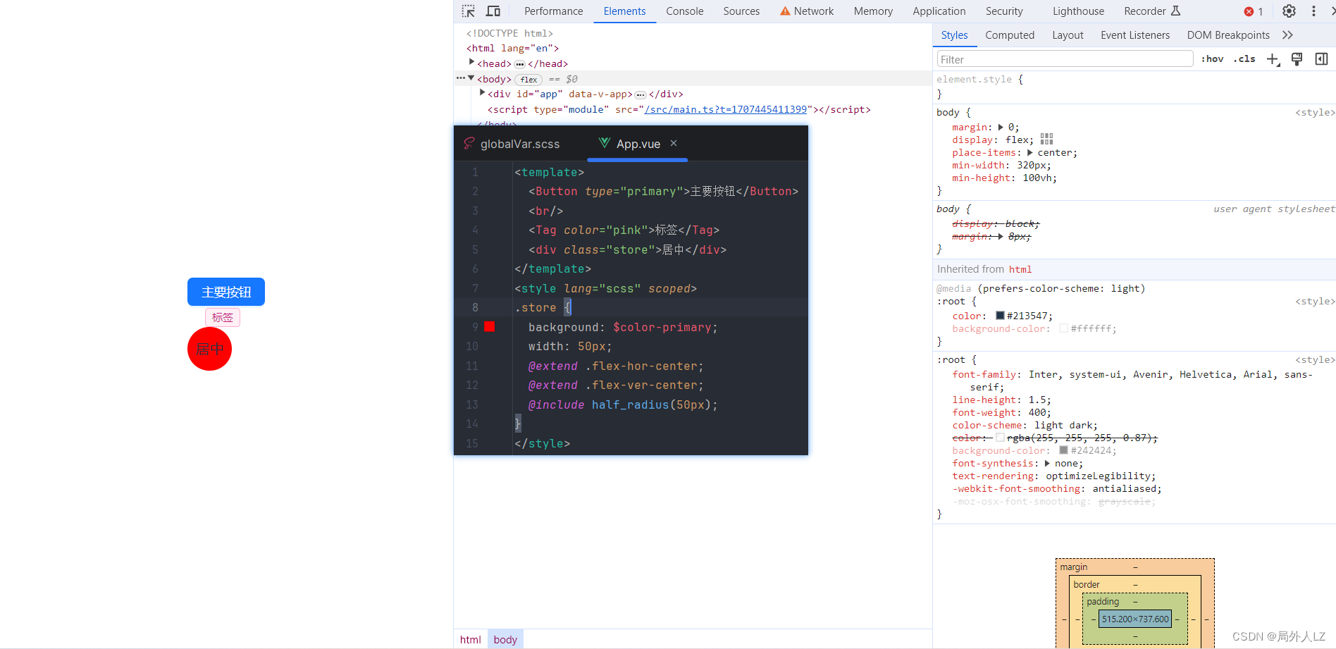Click the Inherited from html link
This screenshot has height=649, width=1336.
1020,269
